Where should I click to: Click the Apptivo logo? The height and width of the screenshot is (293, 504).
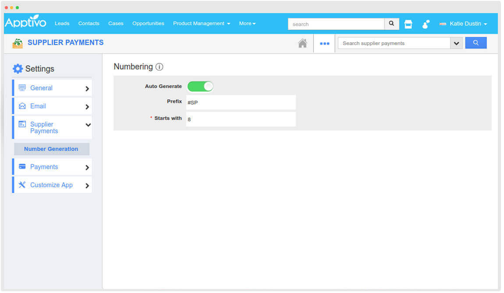click(25, 23)
